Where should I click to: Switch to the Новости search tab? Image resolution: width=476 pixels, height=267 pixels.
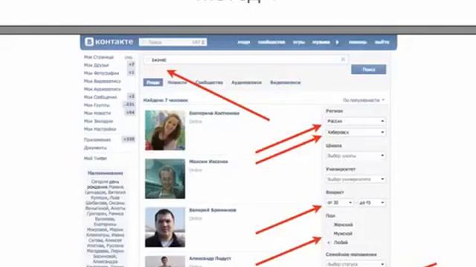point(177,82)
